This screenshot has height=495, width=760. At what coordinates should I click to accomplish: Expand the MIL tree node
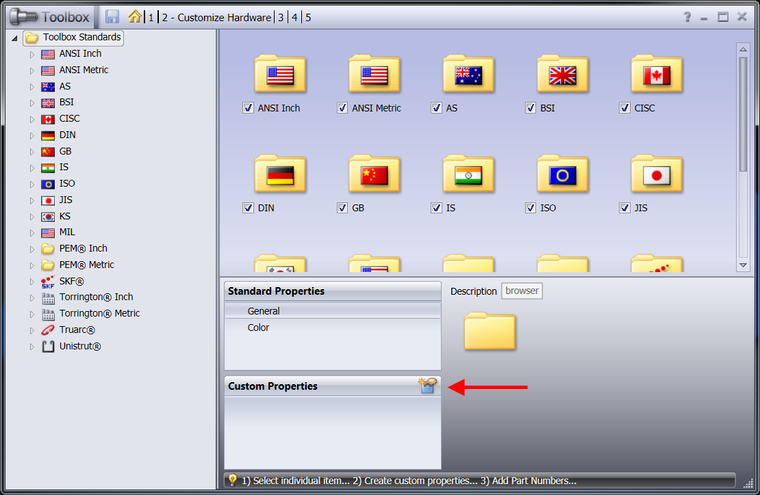click(32, 232)
